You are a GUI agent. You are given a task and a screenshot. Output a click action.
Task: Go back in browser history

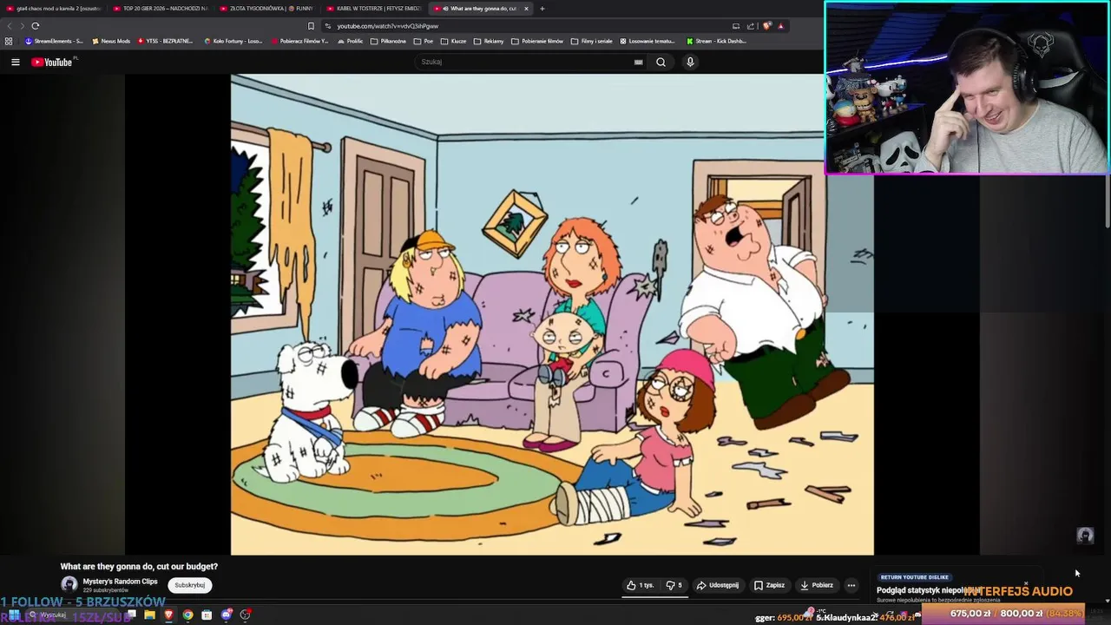[x=10, y=26]
